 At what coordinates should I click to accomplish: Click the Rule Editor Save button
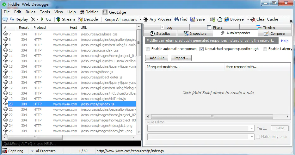pyautogui.click(x=280, y=128)
